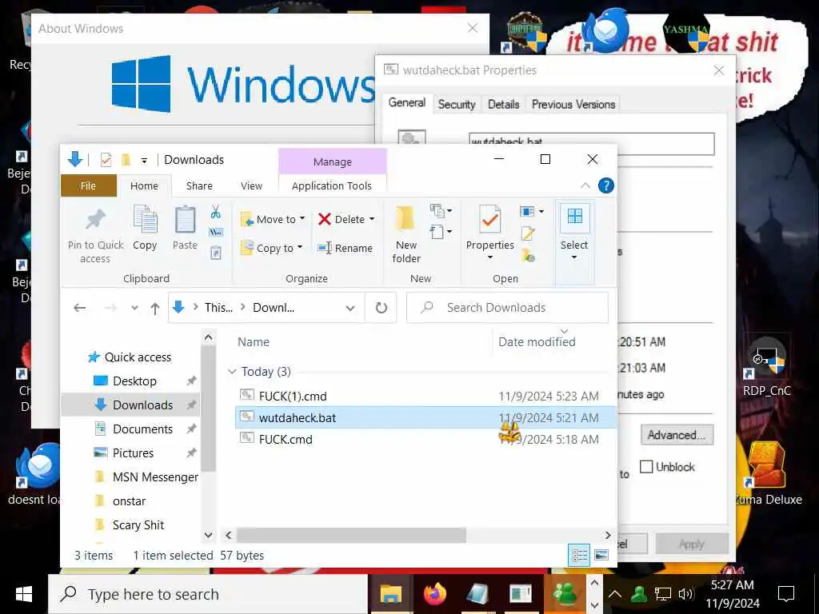Click the Pin to Quick access icon

96,219
